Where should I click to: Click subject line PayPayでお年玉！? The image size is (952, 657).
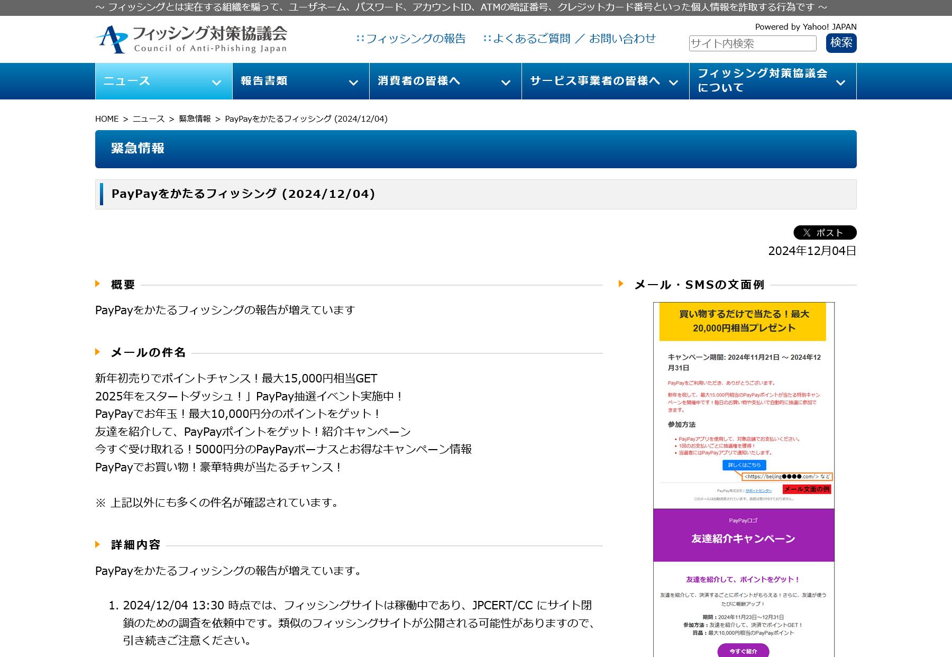coord(238,414)
